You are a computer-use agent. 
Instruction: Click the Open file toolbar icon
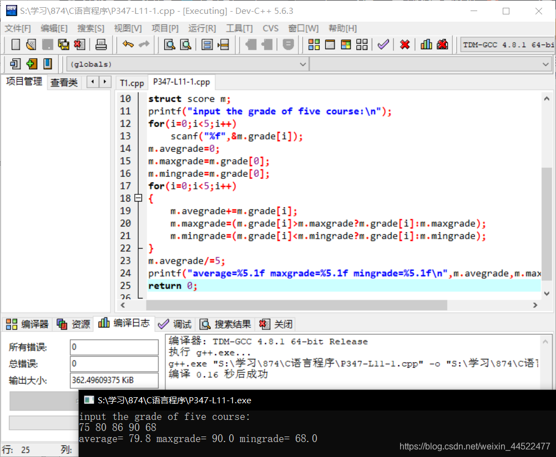[31, 45]
